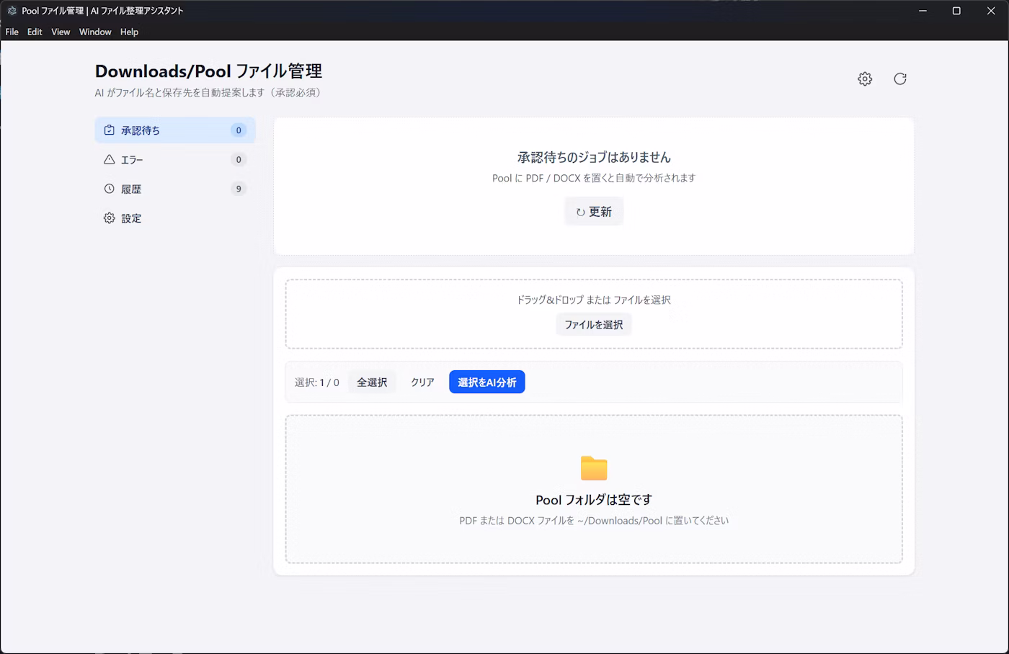Start analysis with 選択をAI分析 button
The width and height of the screenshot is (1009, 654).
pyautogui.click(x=486, y=382)
